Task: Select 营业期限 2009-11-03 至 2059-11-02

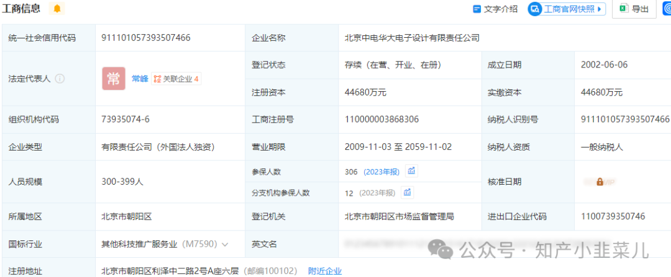Action: (398, 147)
